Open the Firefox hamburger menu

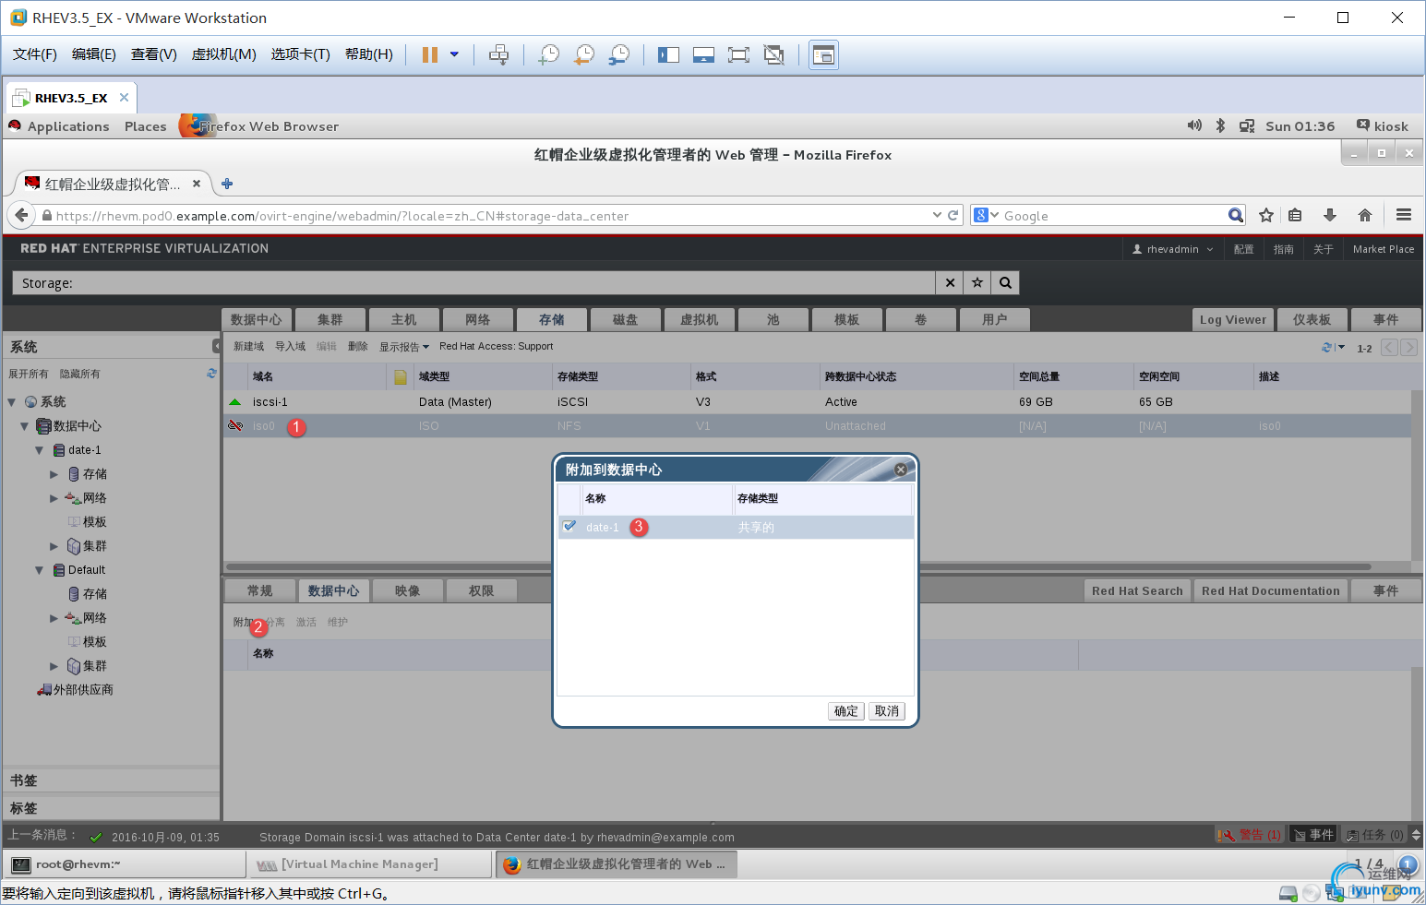(x=1404, y=215)
